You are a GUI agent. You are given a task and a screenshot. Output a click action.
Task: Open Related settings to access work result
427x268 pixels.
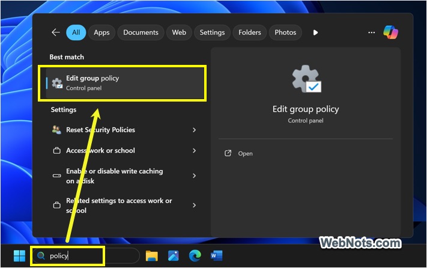coord(125,206)
